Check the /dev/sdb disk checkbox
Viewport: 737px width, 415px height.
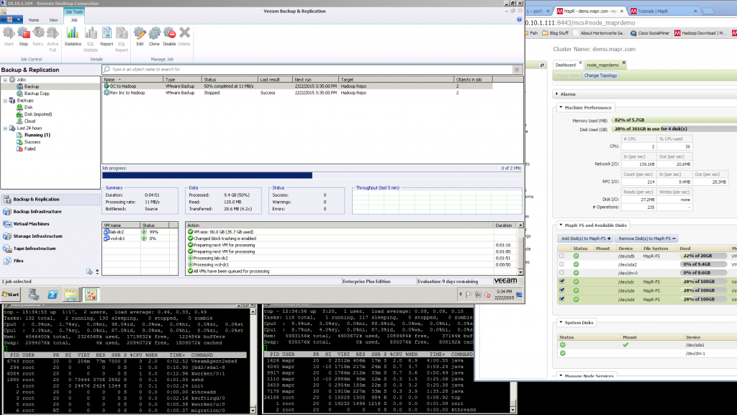pos(561,256)
